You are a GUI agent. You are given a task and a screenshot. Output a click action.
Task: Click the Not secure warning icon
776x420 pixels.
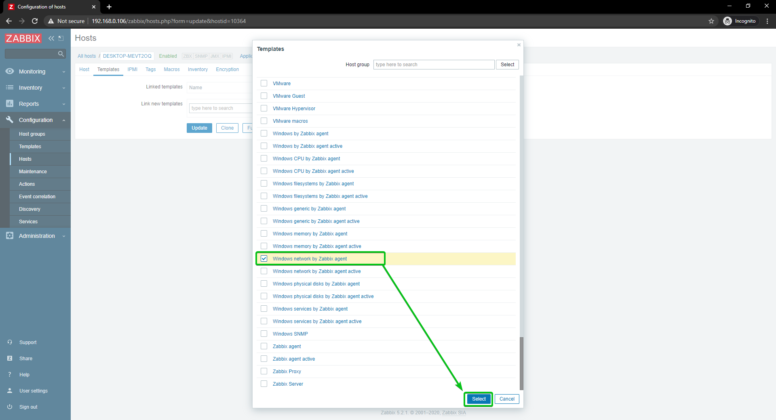pos(51,21)
